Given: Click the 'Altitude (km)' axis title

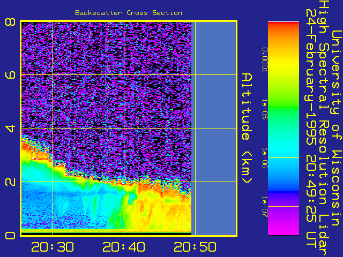Looking at the screenshot, I should tap(247, 128).
